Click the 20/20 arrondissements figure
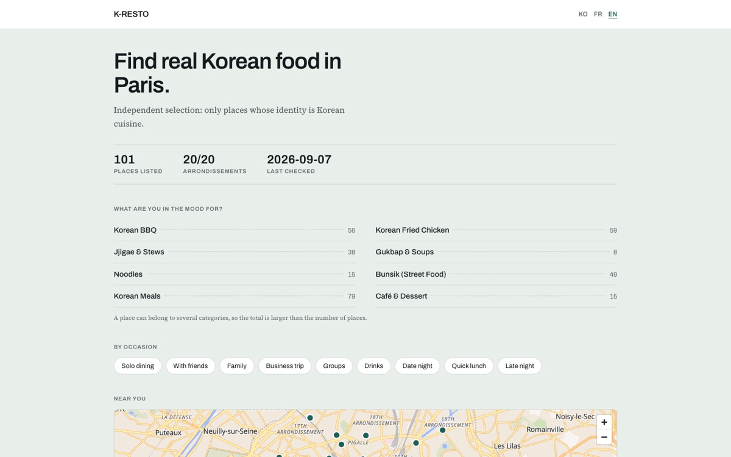731x457 pixels. pyautogui.click(x=199, y=160)
